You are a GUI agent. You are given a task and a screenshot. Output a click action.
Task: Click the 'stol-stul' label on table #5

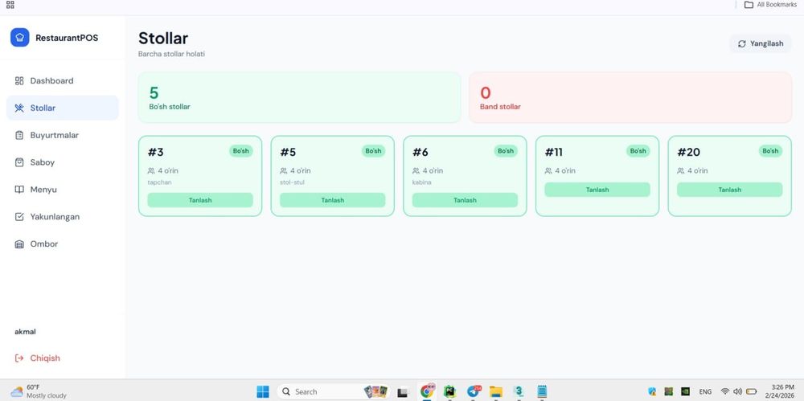293,182
